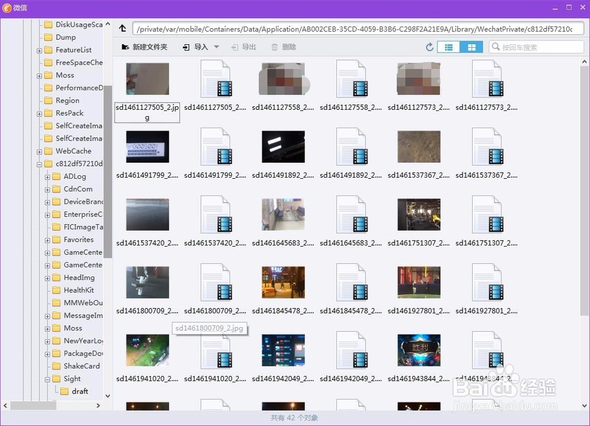This screenshot has width=590, height=426.
Task: Select the sd1461845478_2 image thumbnail
Action: tap(283, 282)
